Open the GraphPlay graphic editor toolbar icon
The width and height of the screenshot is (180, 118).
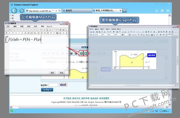tap(85, 53)
